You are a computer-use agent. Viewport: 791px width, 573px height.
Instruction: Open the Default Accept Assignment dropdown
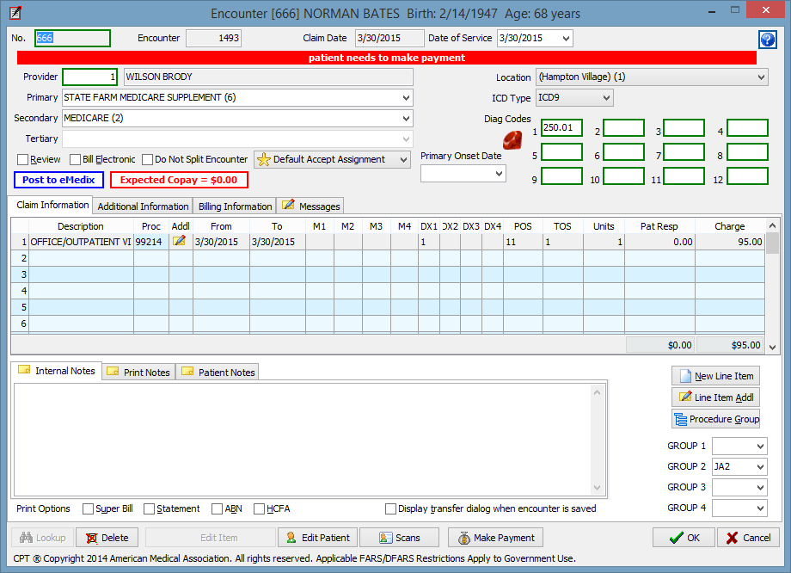[x=403, y=160]
